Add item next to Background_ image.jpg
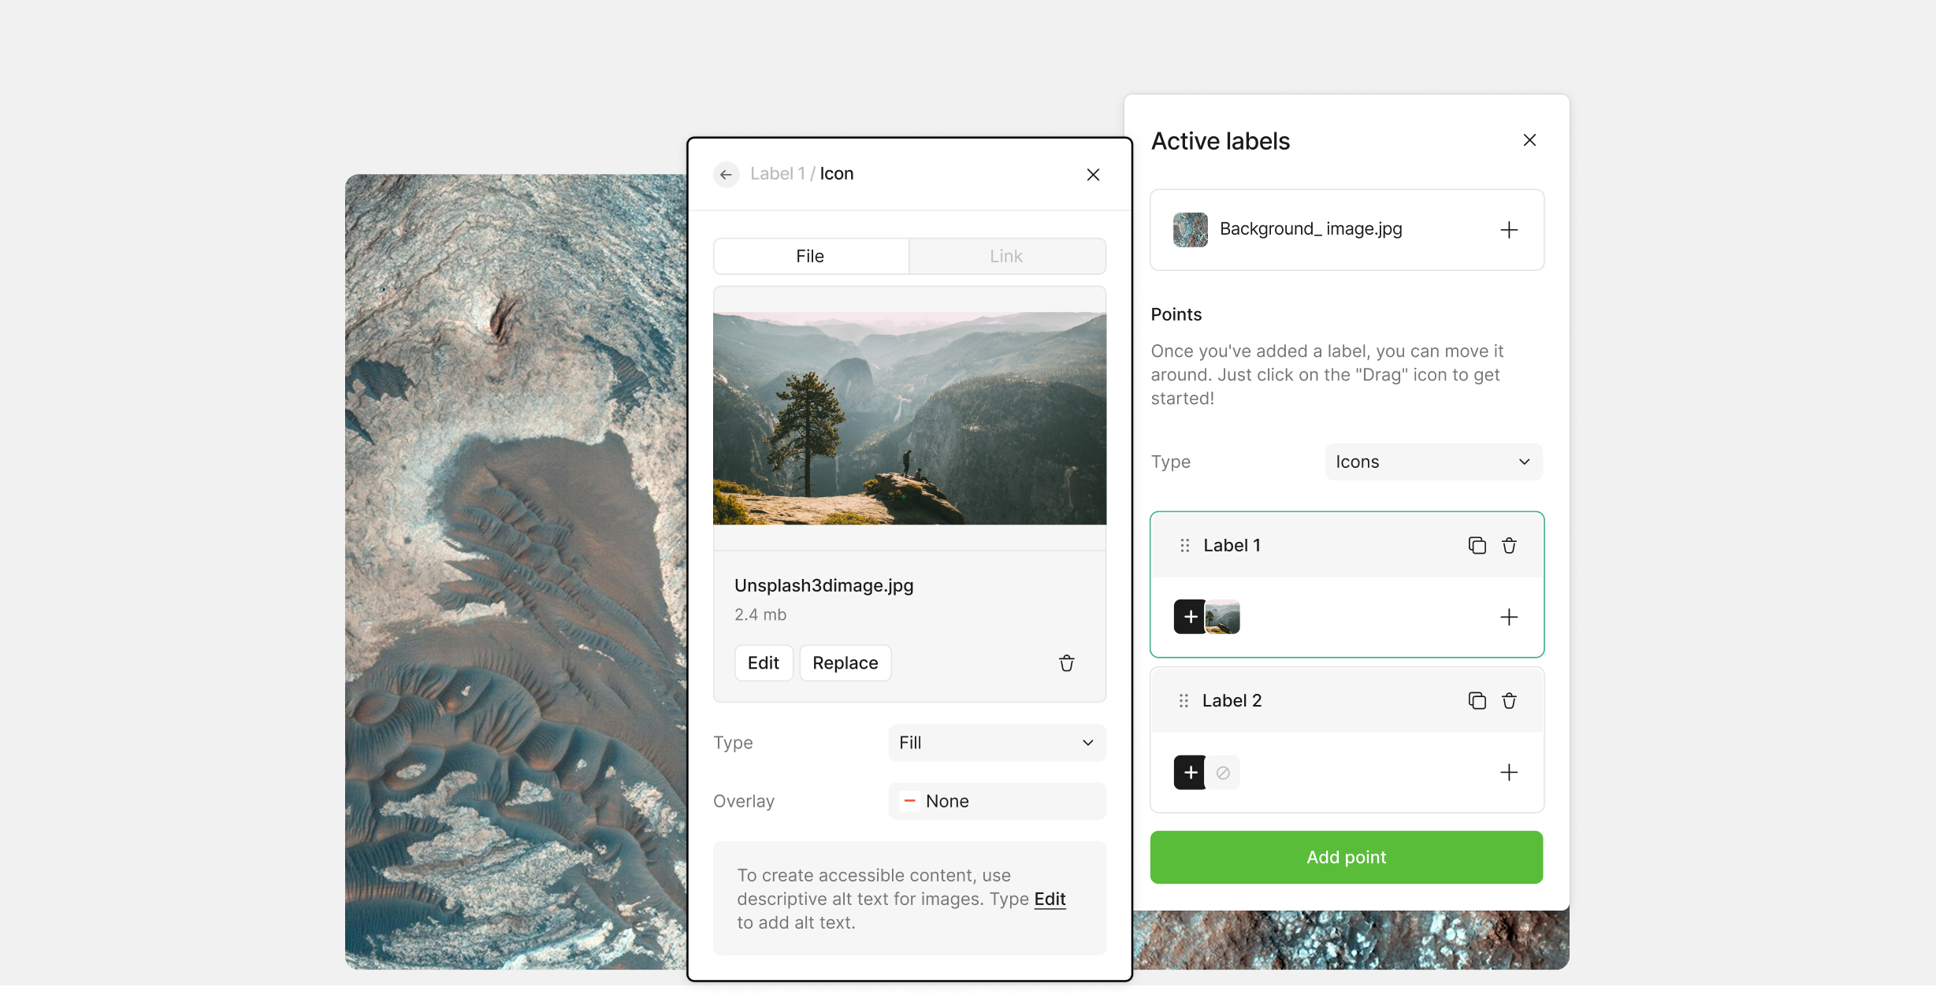 tap(1509, 230)
